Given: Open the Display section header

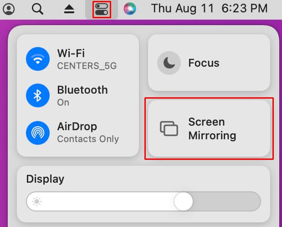Looking at the screenshot, I should point(45,179).
